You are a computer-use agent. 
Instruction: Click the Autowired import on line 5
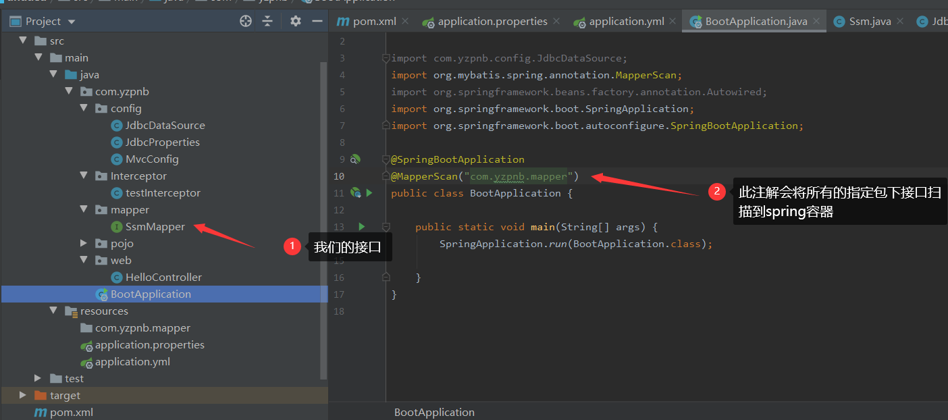(579, 92)
